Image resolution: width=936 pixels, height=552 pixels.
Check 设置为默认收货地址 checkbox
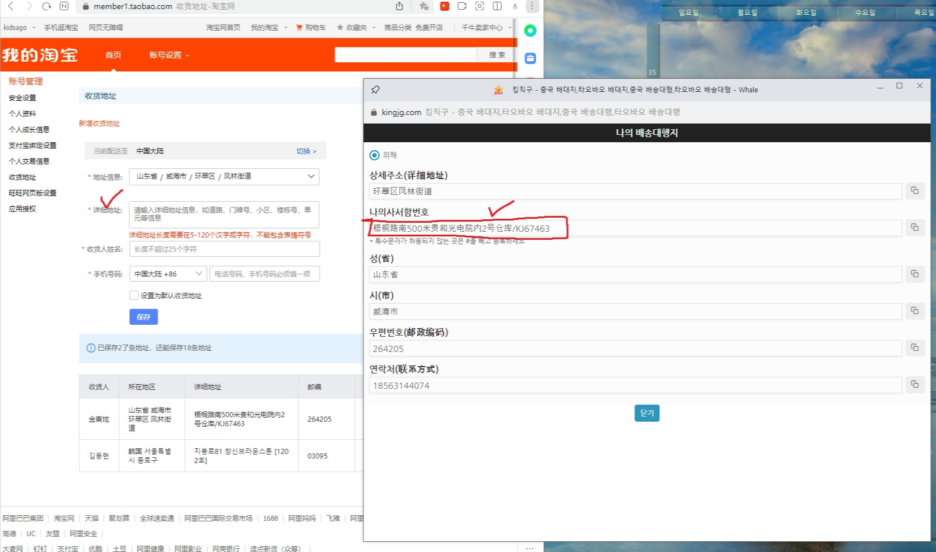[134, 295]
